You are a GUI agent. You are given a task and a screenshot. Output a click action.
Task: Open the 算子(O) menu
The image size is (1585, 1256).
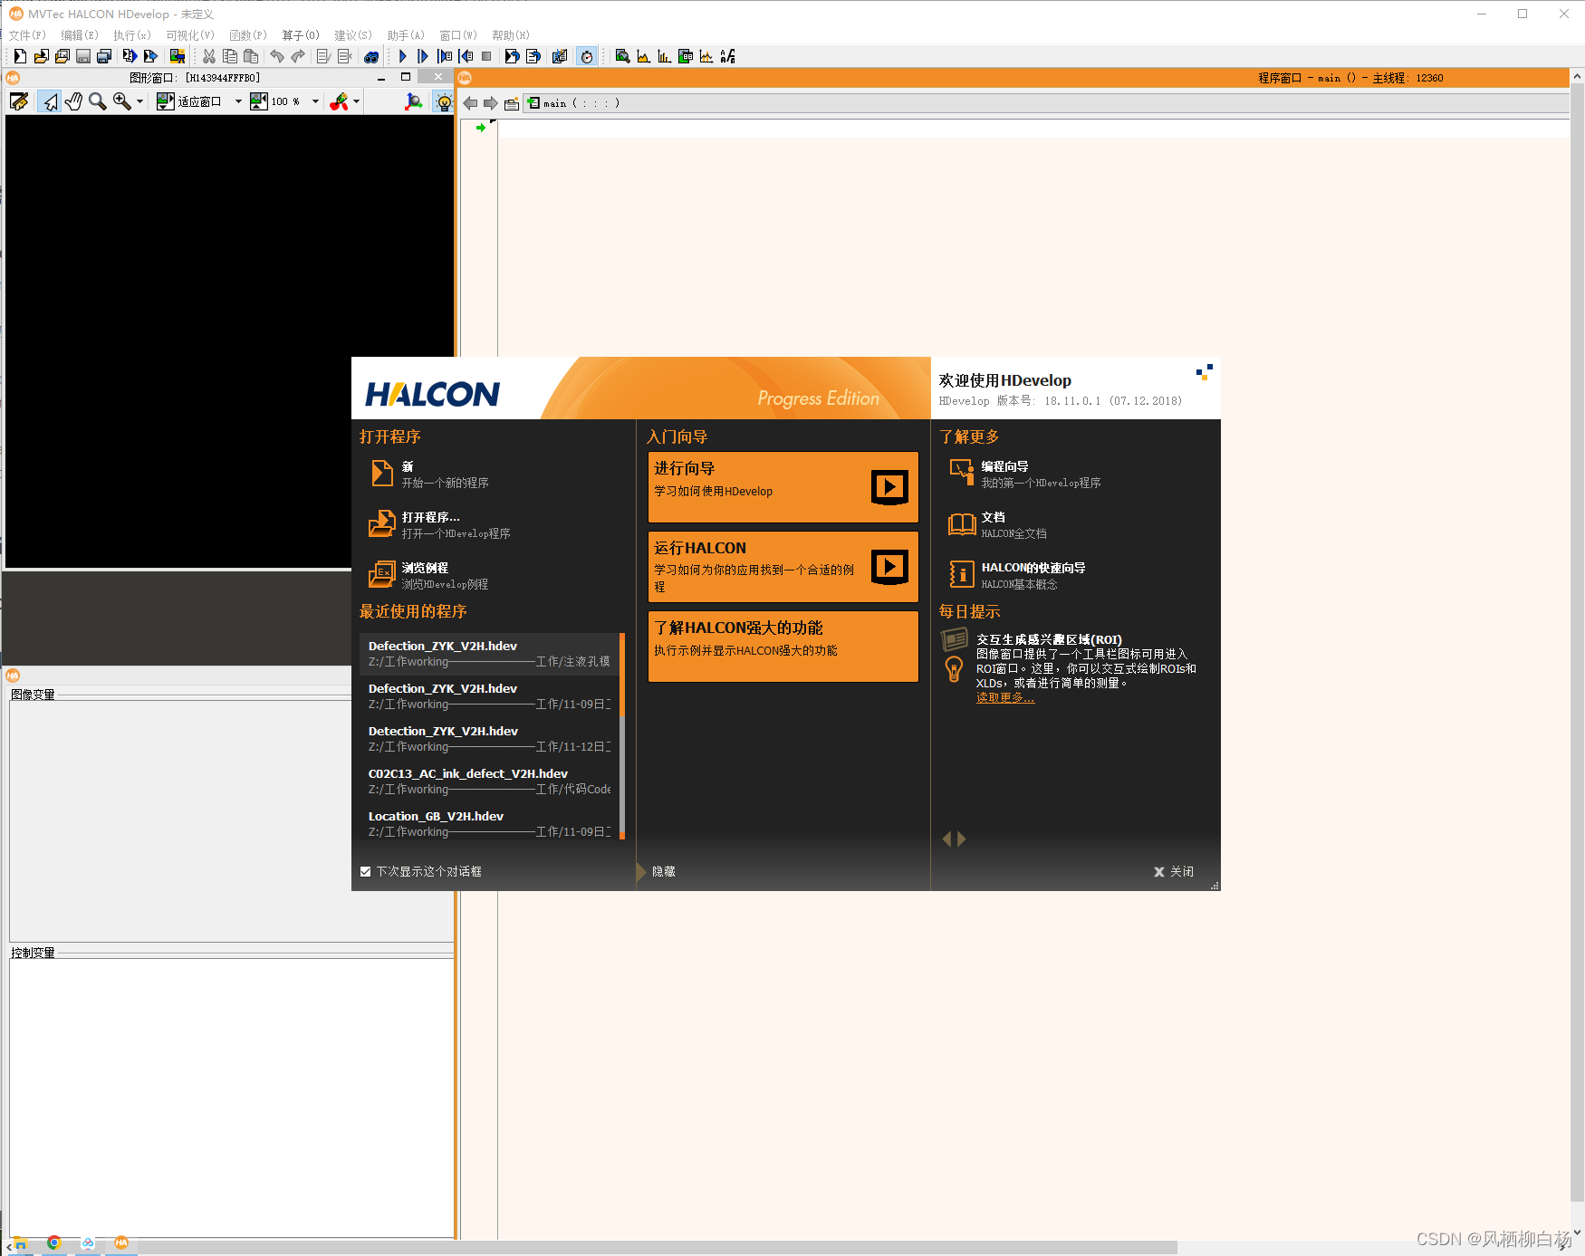point(301,35)
